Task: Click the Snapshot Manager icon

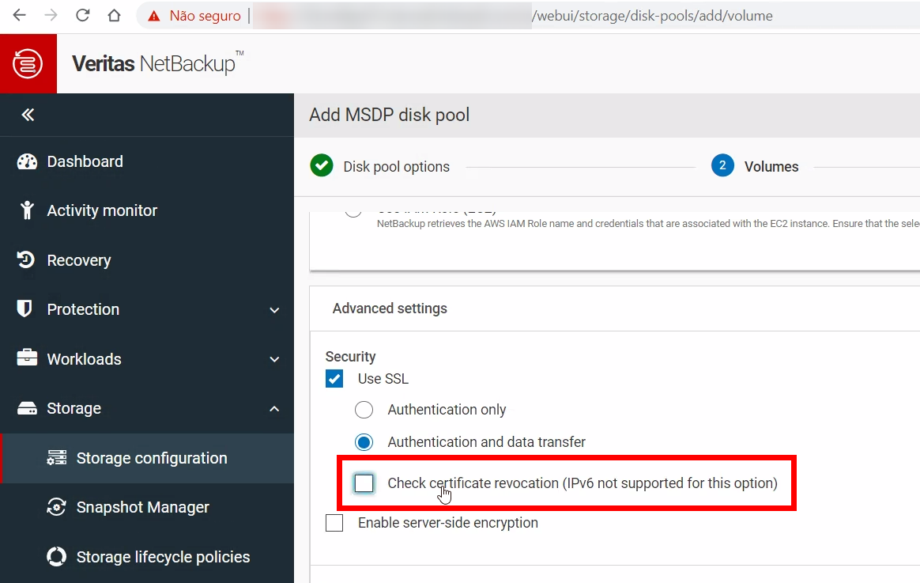Action: 57,507
